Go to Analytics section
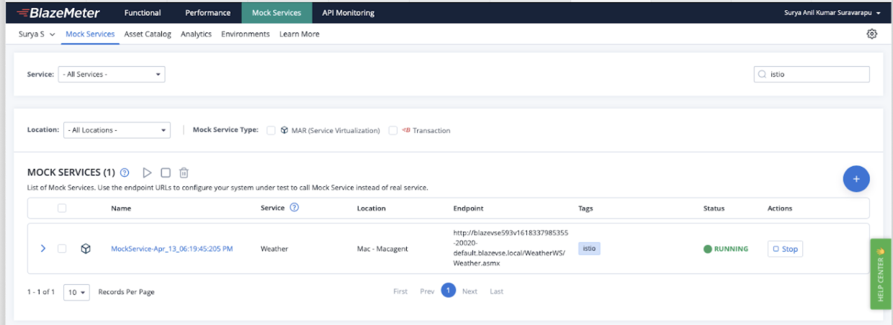The width and height of the screenshot is (893, 325). pos(196,34)
